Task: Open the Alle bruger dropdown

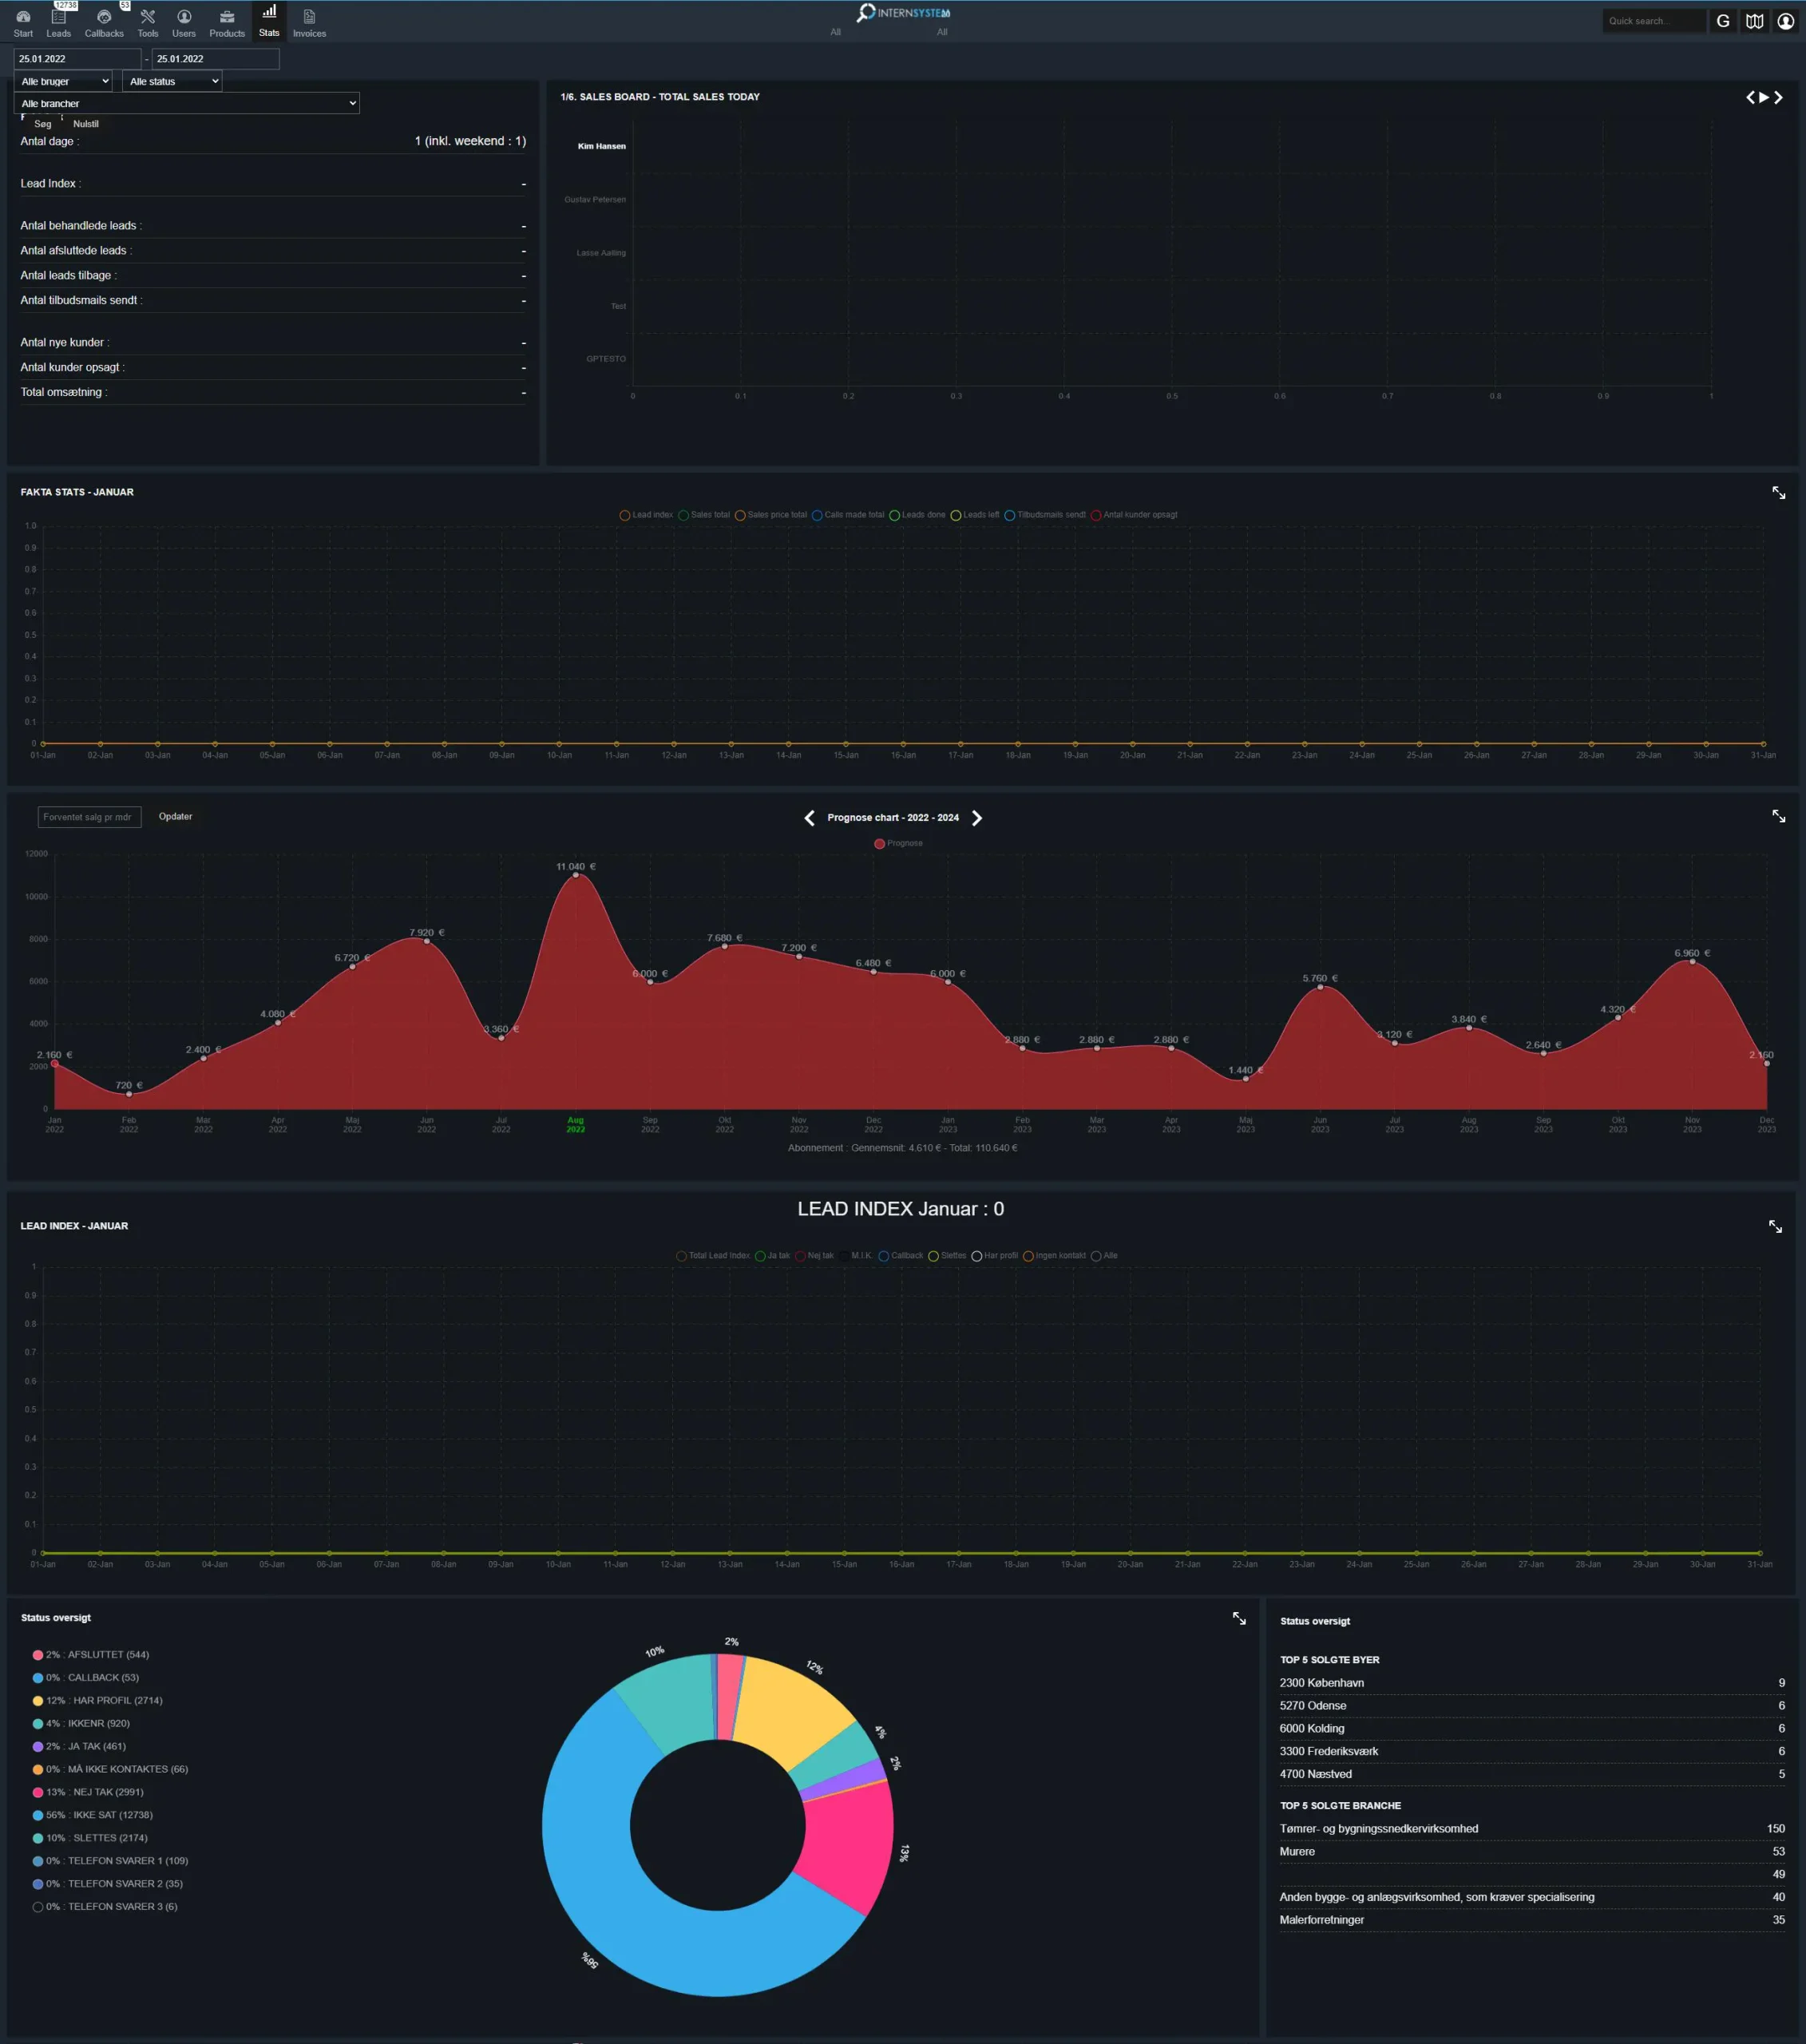Action: pos(64,81)
